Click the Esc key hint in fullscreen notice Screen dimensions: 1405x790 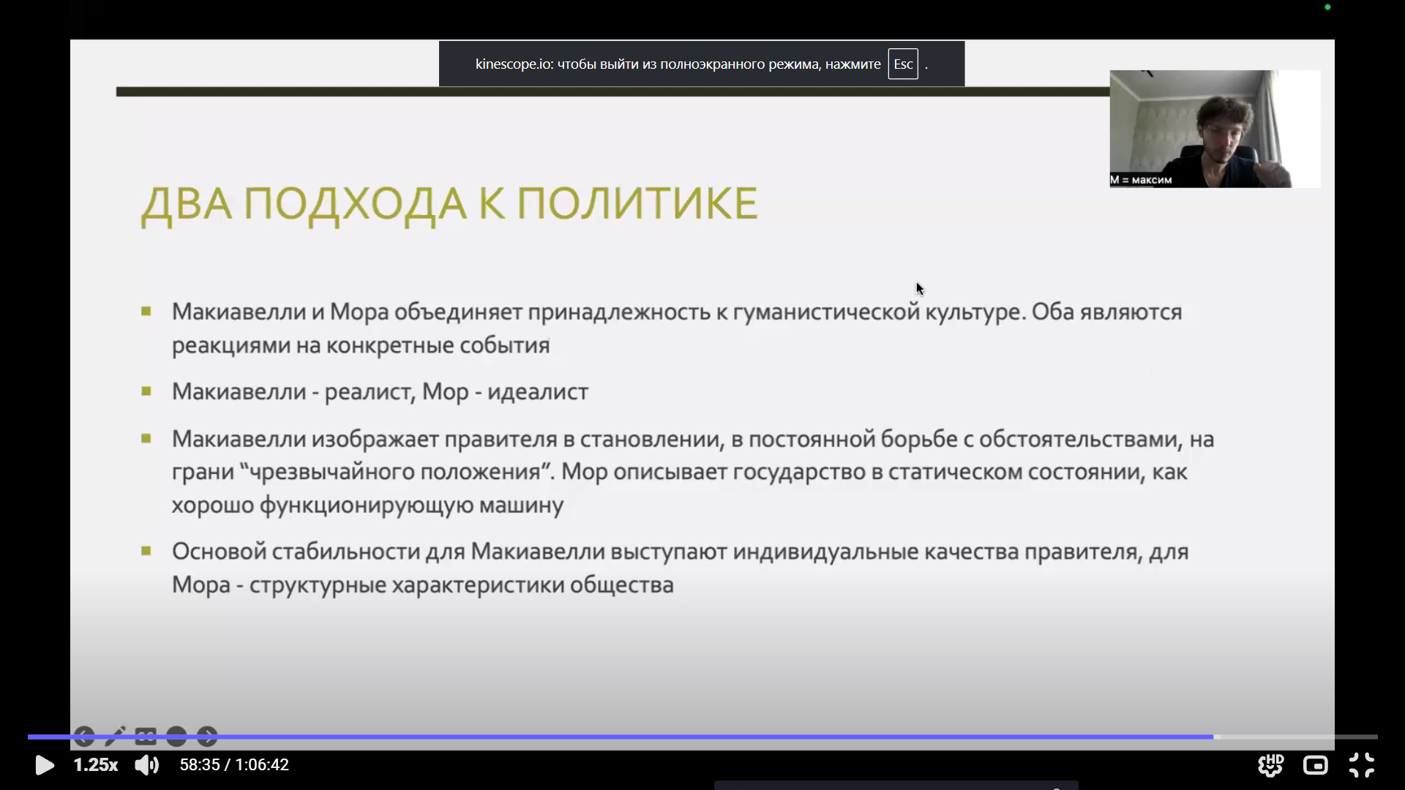(x=902, y=64)
